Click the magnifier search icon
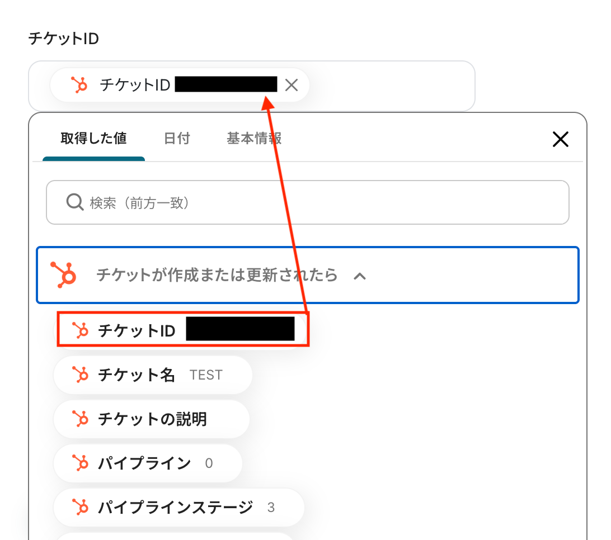611x540 pixels. pyautogui.click(x=74, y=202)
